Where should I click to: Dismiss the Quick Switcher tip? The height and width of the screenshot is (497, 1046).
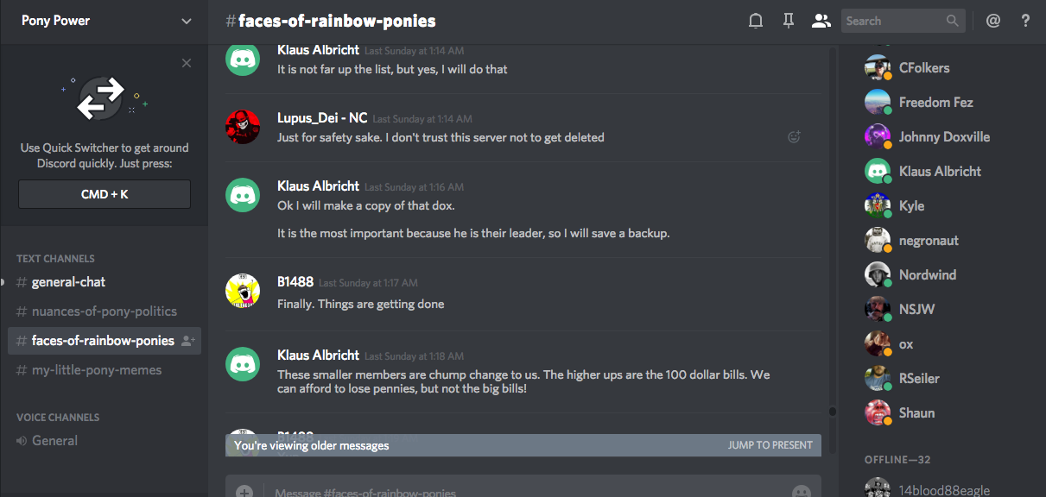187,63
